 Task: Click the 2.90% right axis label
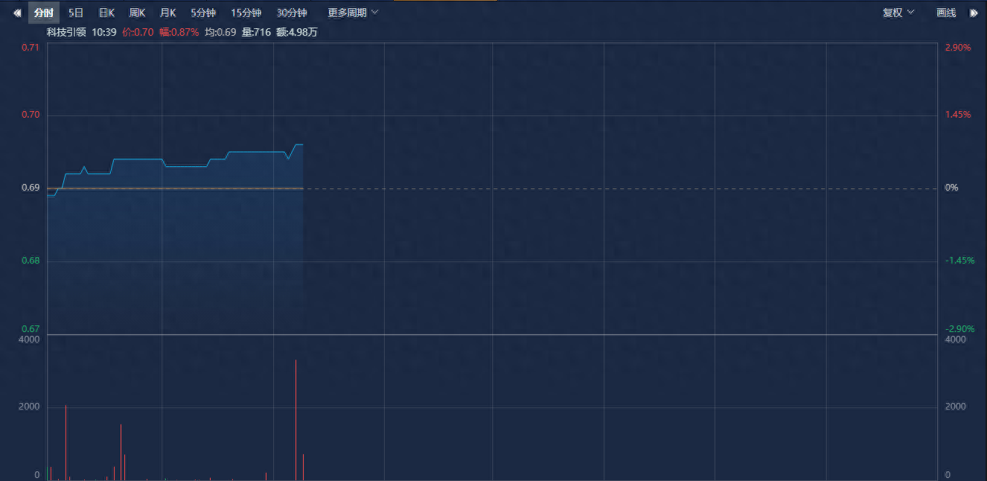[957, 46]
